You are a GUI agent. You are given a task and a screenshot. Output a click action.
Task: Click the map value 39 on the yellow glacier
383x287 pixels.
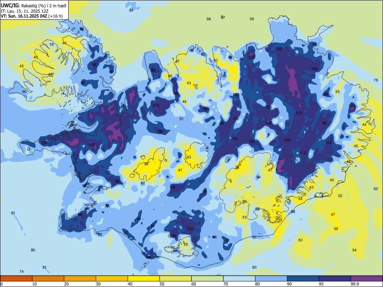click(x=146, y=164)
